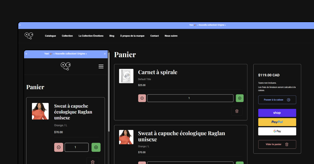This screenshot has width=314, height=164.
Task: Show next announcement in mobile preview bar
Action: click(x=105, y=54)
